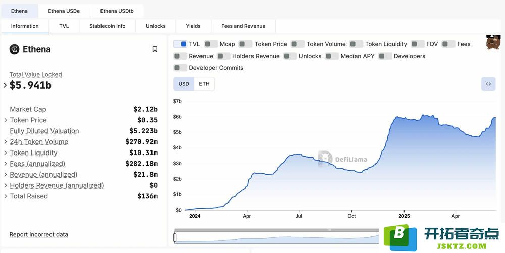Expand the Holders Revenue (annualized) row
The width and height of the screenshot is (505, 253).
click(6, 185)
